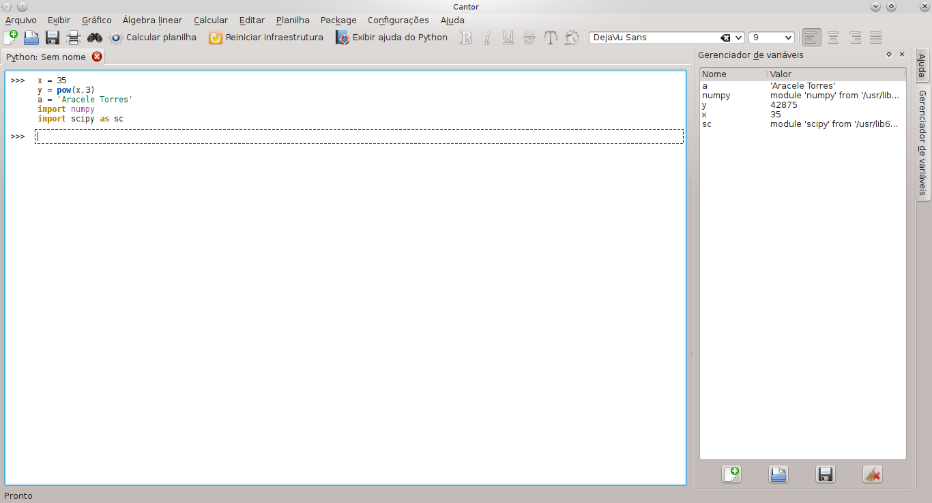Open the Álgebra linear menu
Viewport: 932px width, 503px height.
[x=153, y=20]
